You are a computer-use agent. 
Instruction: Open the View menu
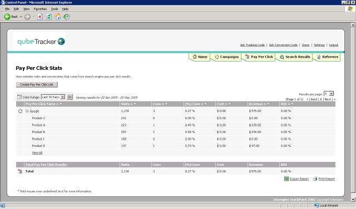click(26, 9)
